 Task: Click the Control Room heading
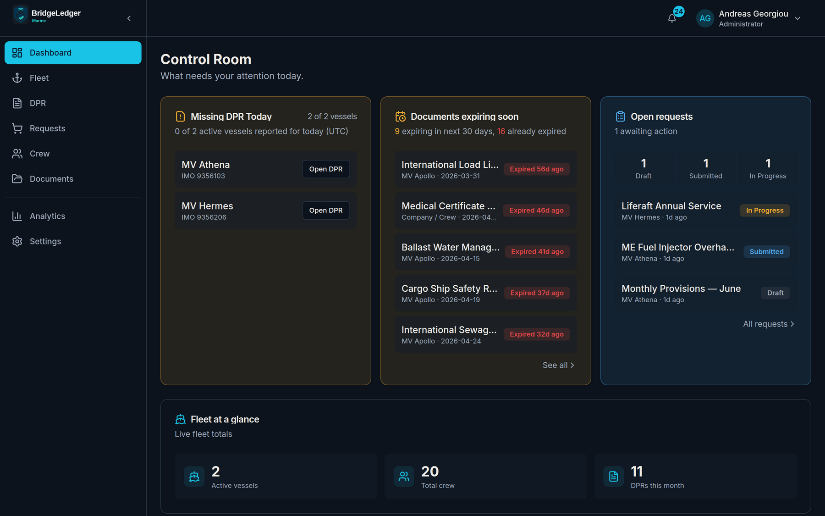click(206, 59)
